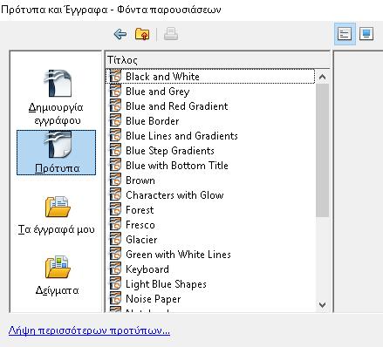Select the Glacier template name

tap(141, 240)
